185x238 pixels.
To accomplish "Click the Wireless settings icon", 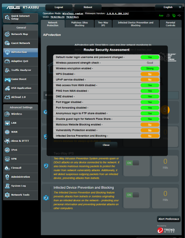I will (x=7, y=114).
